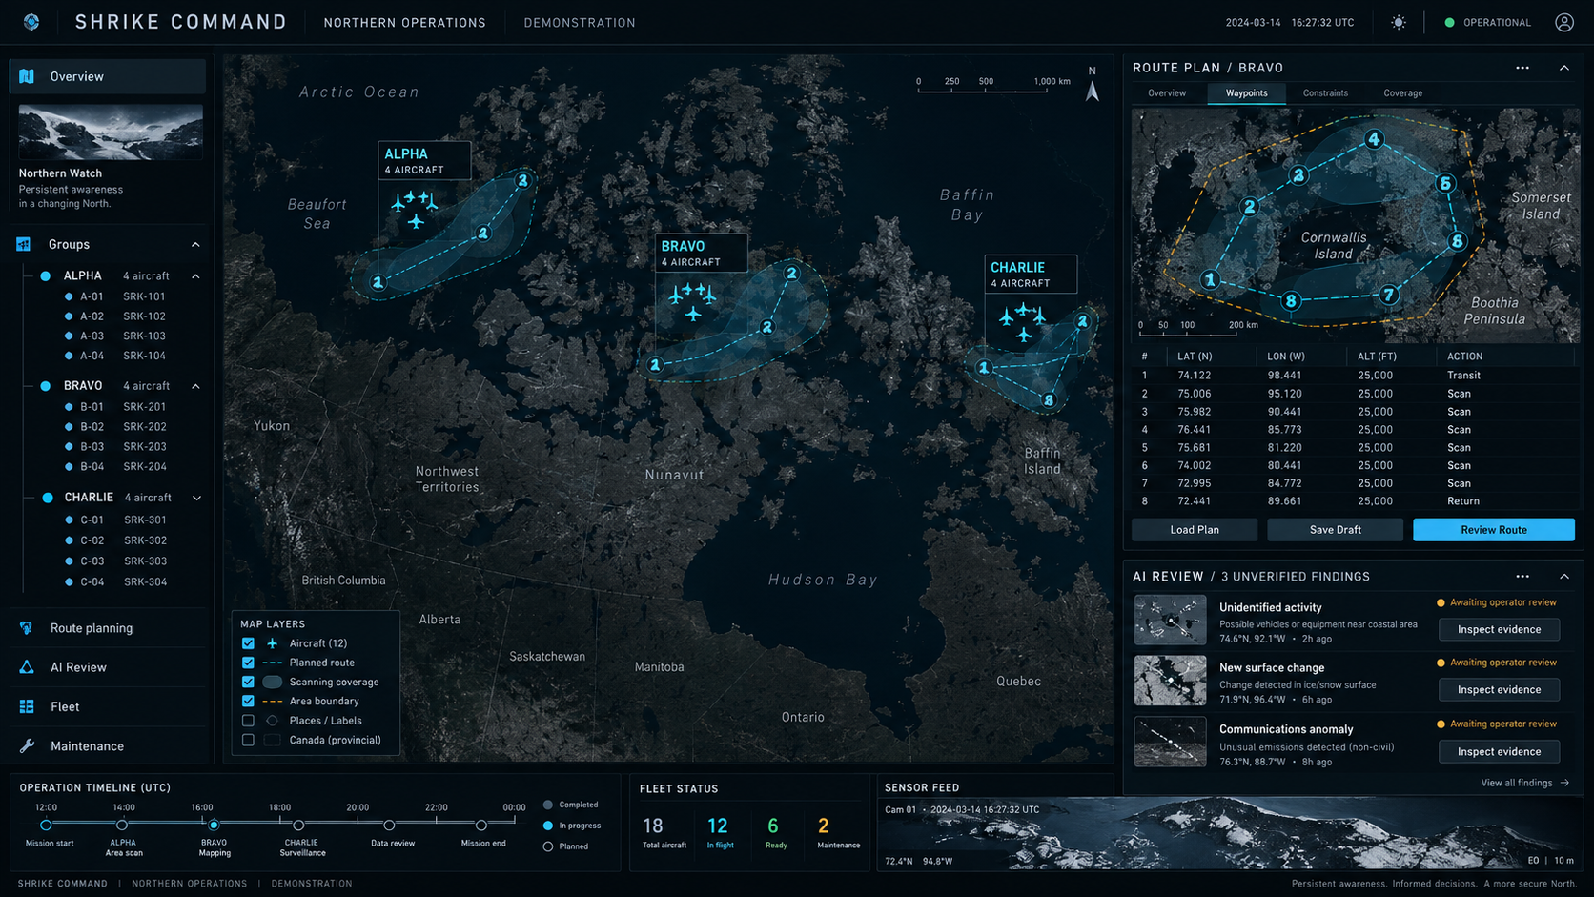Image resolution: width=1594 pixels, height=897 pixels.
Task: Toggle the Area boundary layer checkbox
Action: click(248, 701)
